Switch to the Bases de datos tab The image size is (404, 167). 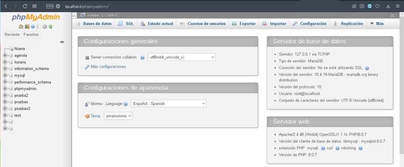(x=94, y=24)
